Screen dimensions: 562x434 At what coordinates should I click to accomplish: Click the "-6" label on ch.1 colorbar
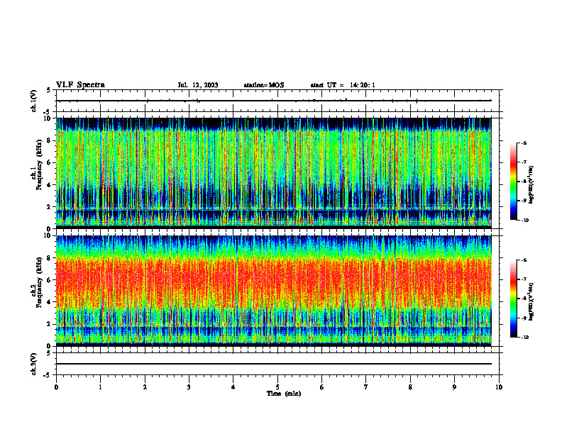[524, 143]
